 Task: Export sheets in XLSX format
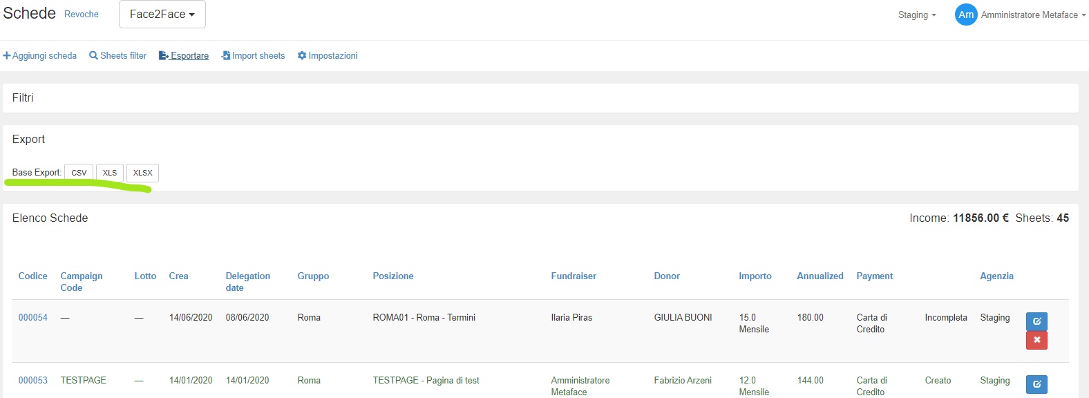point(142,173)
